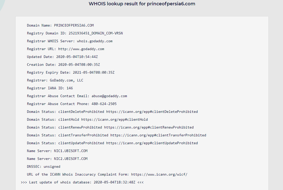Image resolution: width=283 pixels, height=190 pixels.
Task: Click the Registrar GoDaddy.com, LLC line
Action: [x=55, y=80]
